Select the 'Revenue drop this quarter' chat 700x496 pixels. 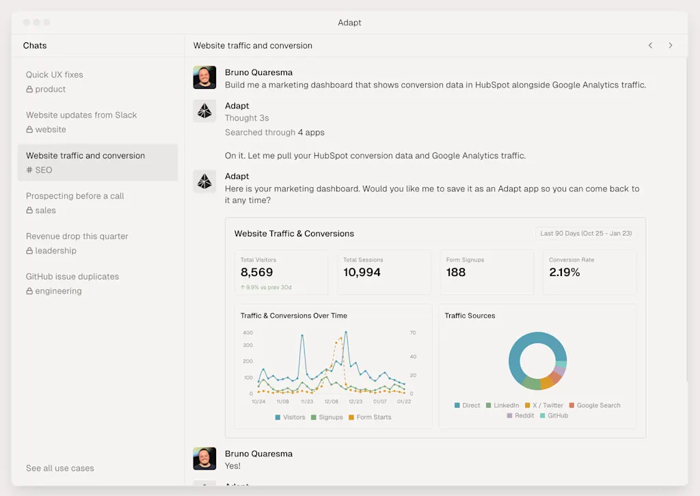click(x=77, y=236)
